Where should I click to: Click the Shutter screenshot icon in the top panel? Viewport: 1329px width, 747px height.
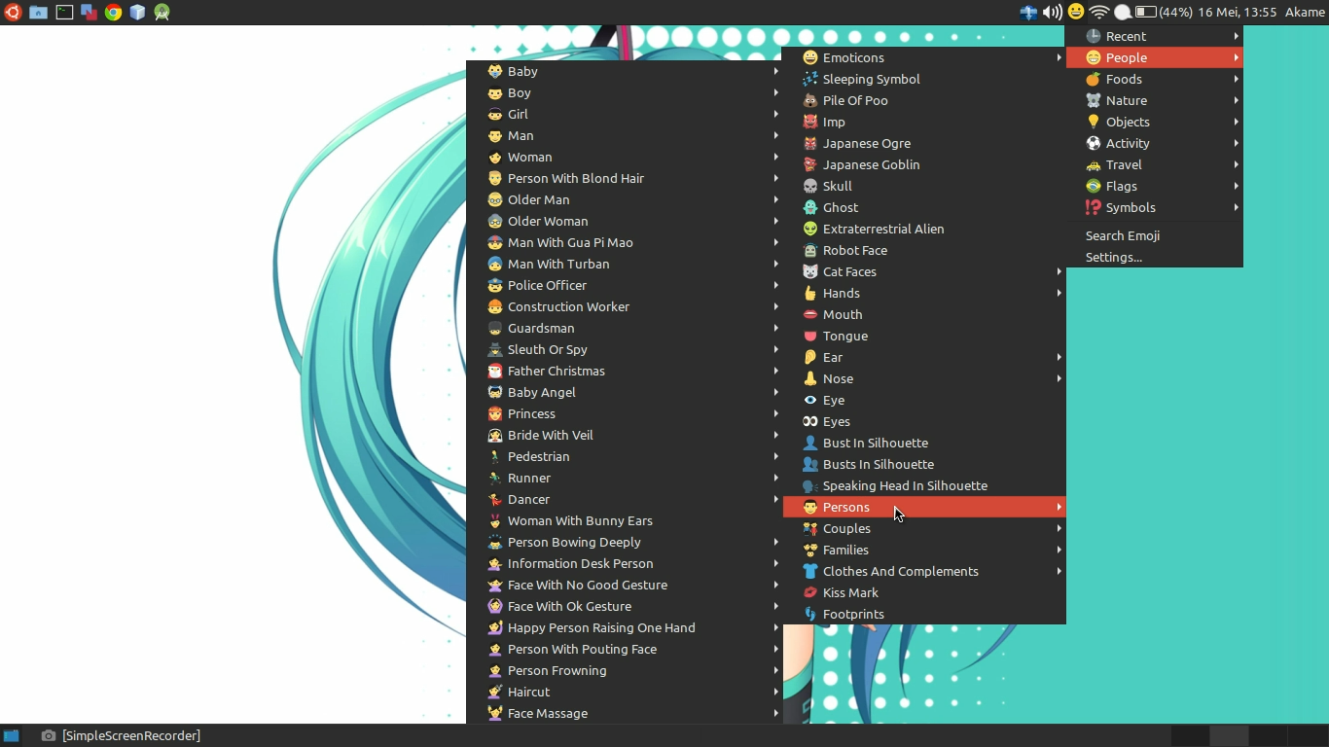(x=89, y=13)
